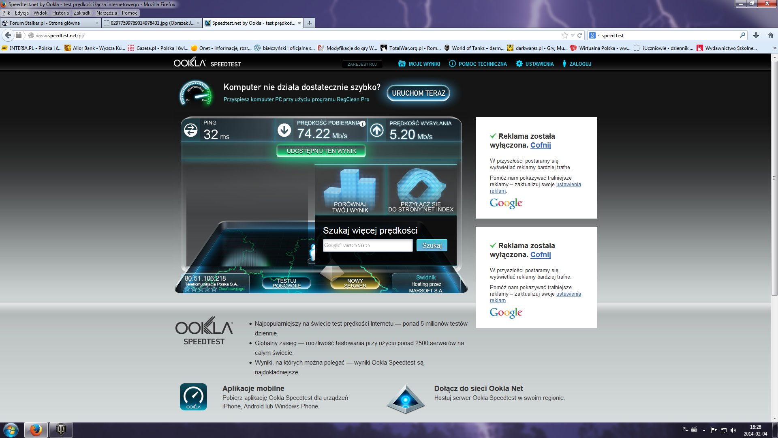Click the download speed arrow icon
Screen dimensions: 778x438
pyautogui.click(x=284, y=130)
